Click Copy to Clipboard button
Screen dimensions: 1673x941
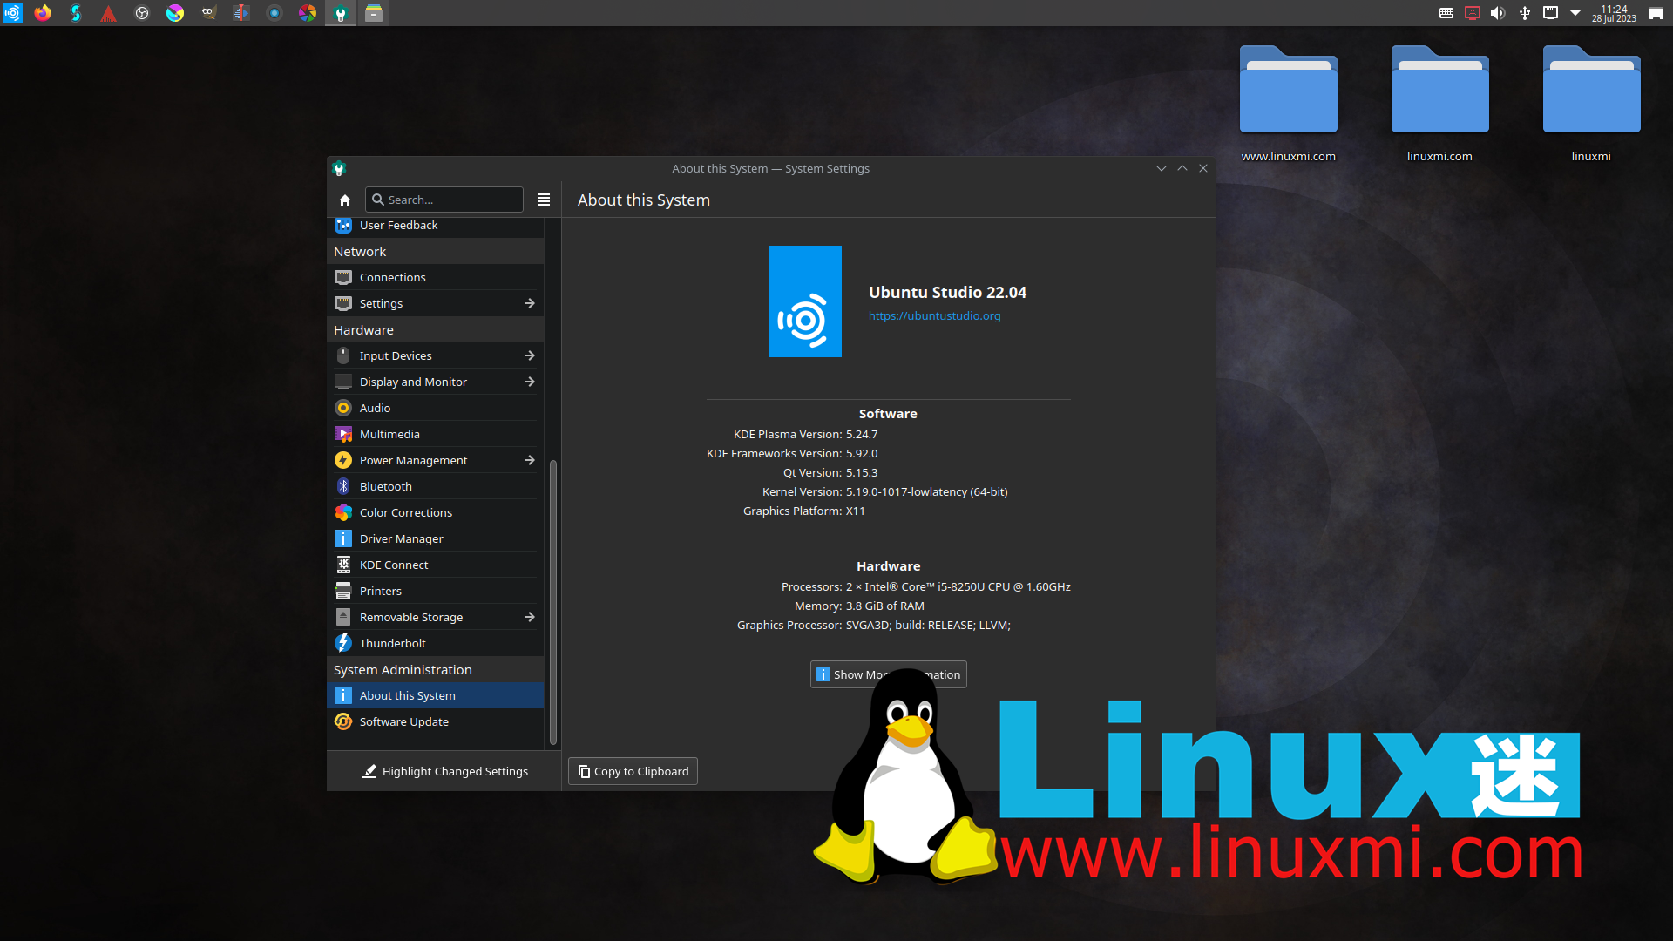click(x=633, y=771)
